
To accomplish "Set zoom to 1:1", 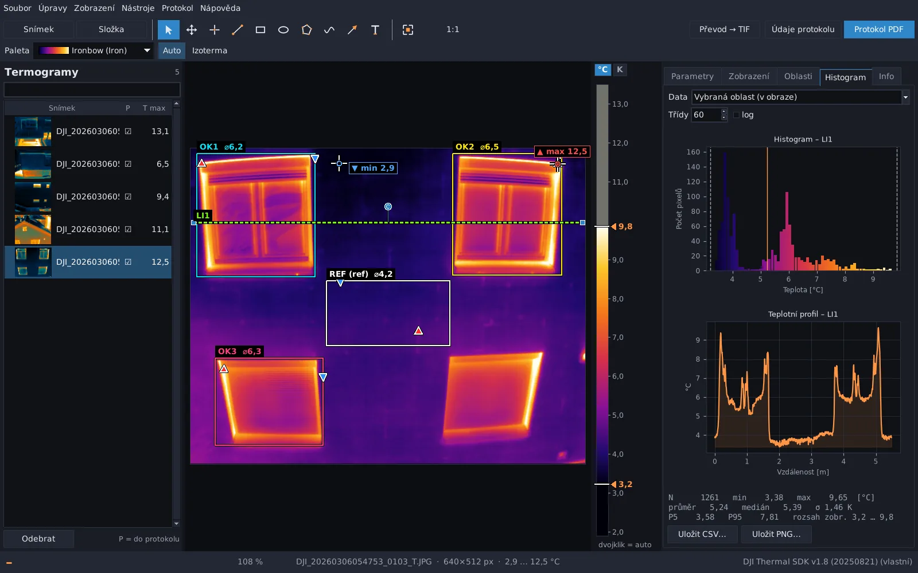I will [x=453, y=30].
